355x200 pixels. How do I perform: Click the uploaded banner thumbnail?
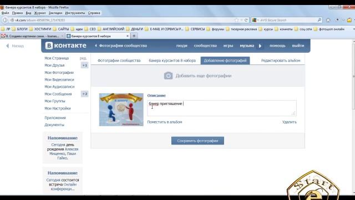coord(121,109)
